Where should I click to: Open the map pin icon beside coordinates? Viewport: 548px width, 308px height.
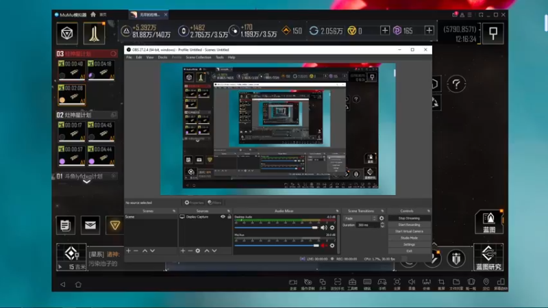coord(493,33)
